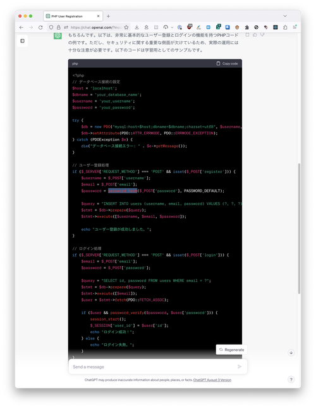
Task: Click the black puzzle piece extensions icon
Action: [x=246, y=27]
